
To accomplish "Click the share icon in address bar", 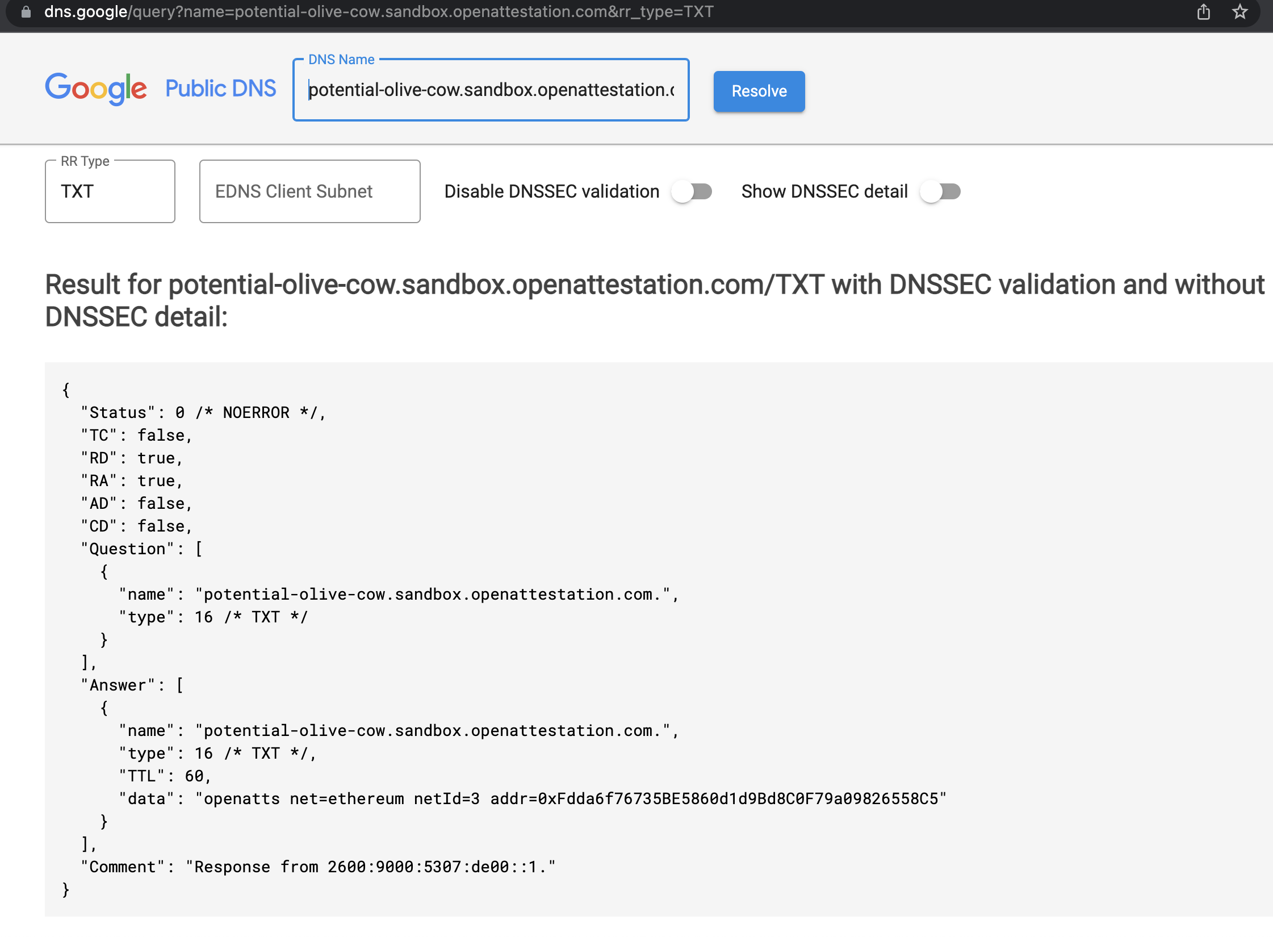I will [x=1203, y=12].
